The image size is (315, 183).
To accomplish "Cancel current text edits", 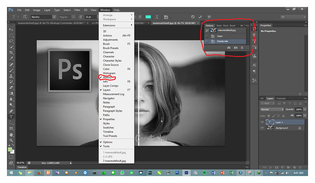I will click(x=193, y=17).
